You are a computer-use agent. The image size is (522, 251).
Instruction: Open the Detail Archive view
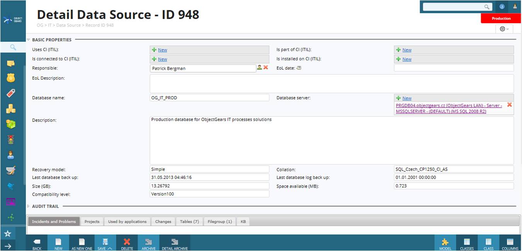coord(175,243)
